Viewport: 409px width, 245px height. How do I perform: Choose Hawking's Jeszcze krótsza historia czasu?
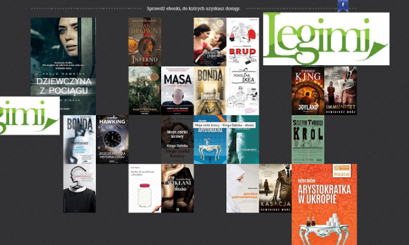click(x=112, y=139)
